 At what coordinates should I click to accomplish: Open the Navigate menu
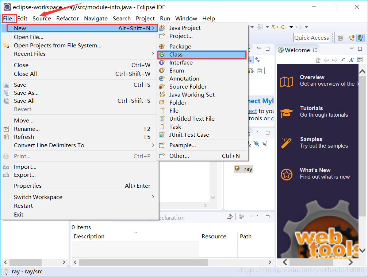tap(96, 18)
